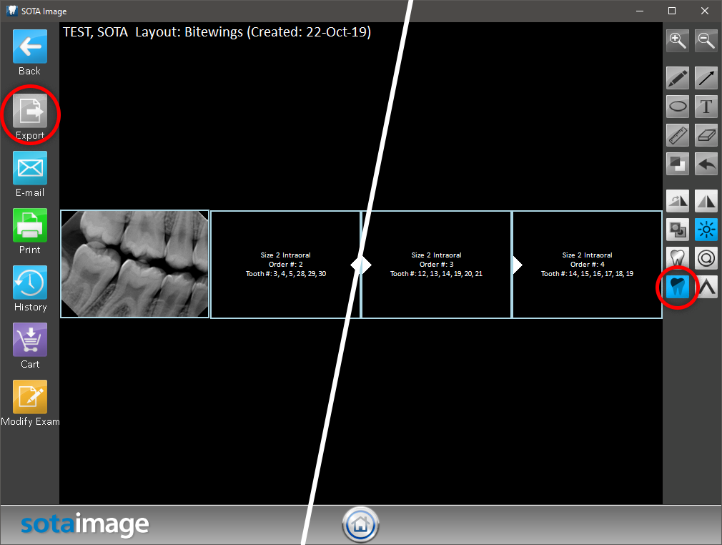Click the zoom out magnifier
Image resolution: width=722 pixels, height=545 pixels.
706,41
